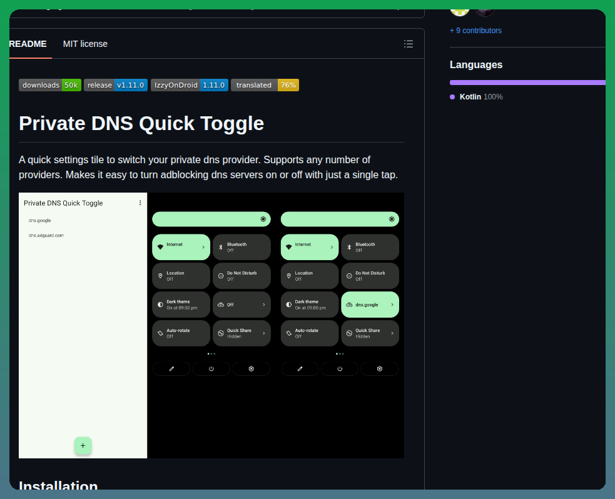
Task: Switch to the MIT license tab
Action: [x=85, y=44]
